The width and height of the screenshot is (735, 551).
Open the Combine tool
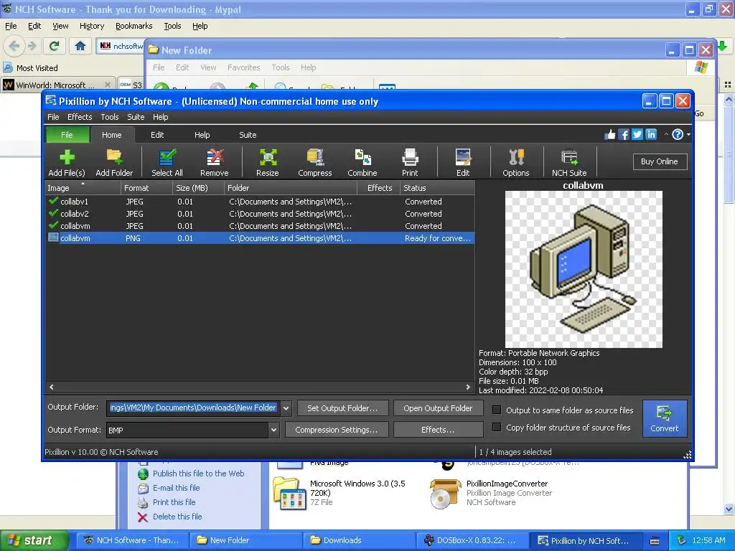click(362, 162)
